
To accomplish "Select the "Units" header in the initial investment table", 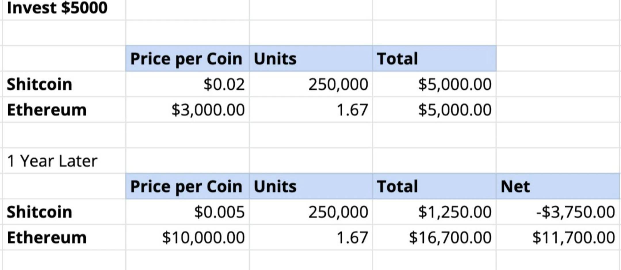I will click(311, 59).
